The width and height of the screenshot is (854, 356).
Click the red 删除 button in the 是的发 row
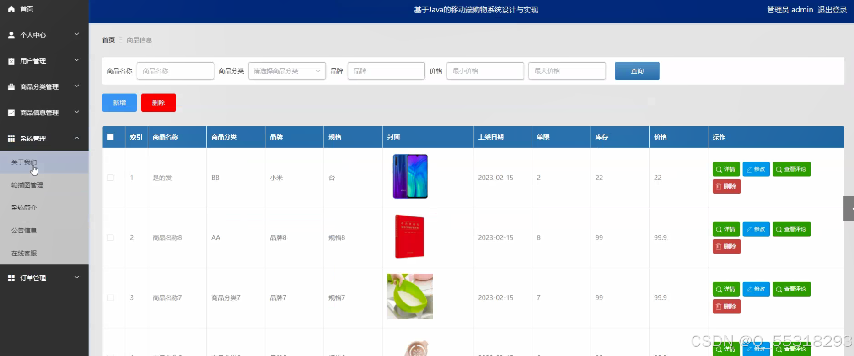pyautogui.click(x=726, y=186)
